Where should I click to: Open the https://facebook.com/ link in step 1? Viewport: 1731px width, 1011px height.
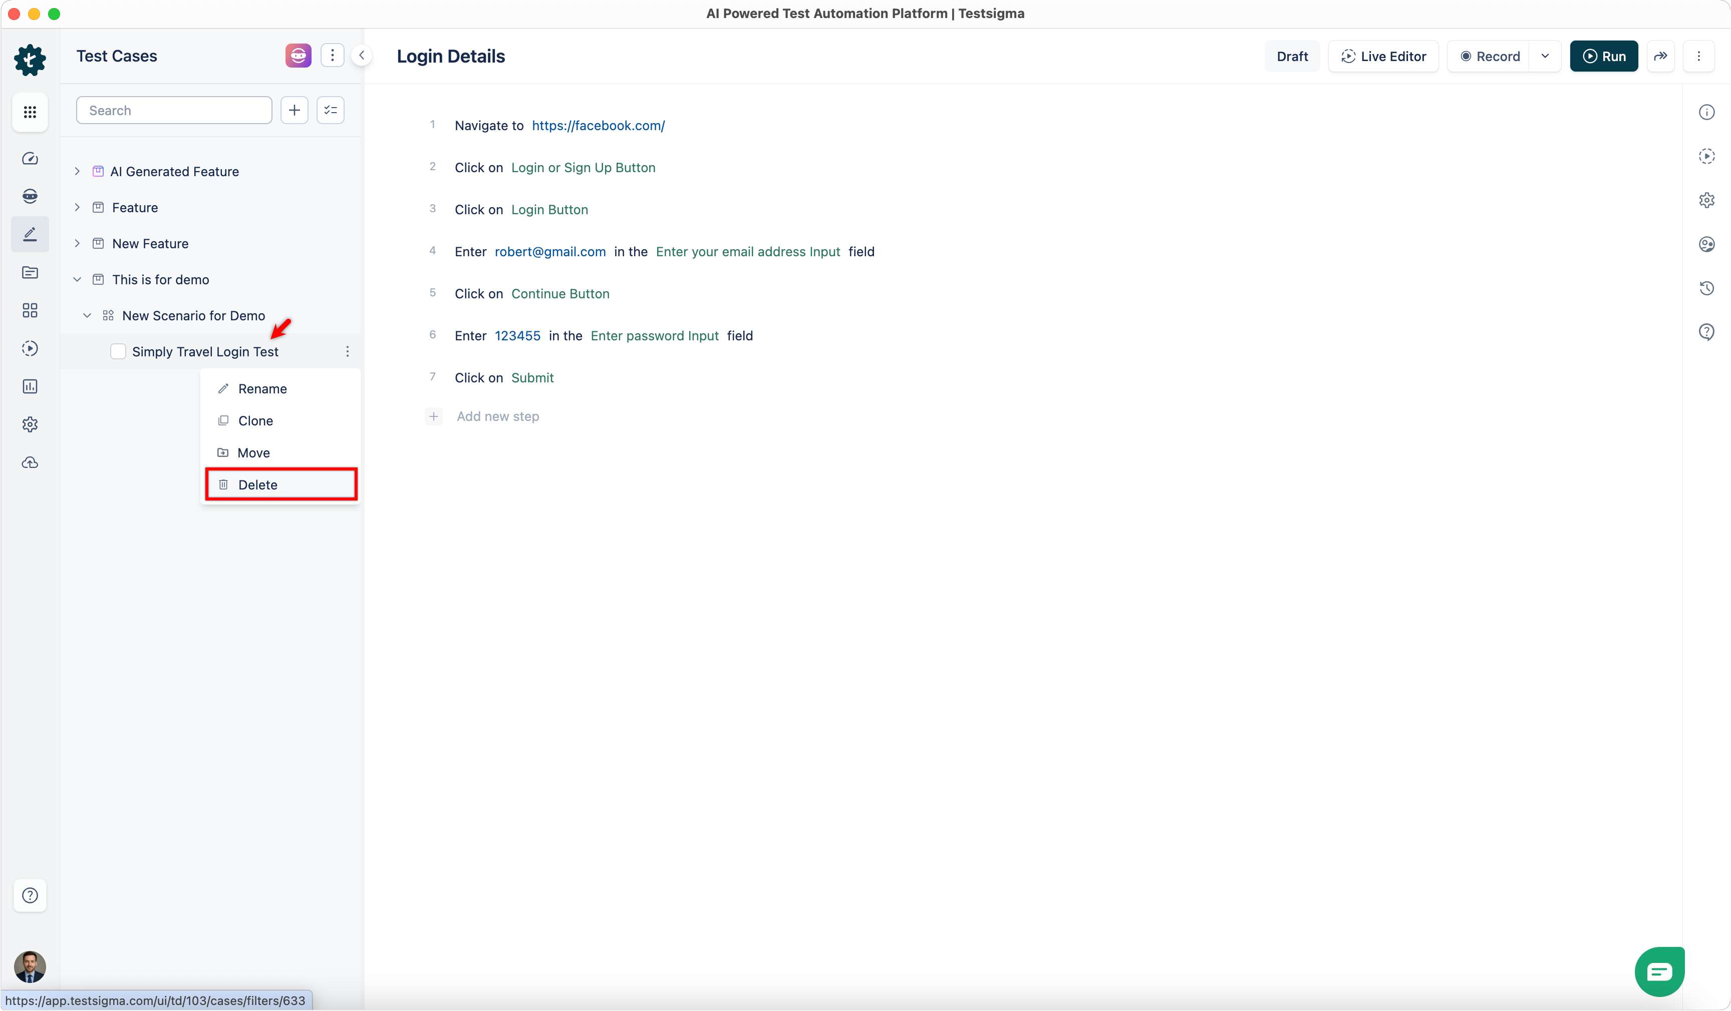[x=598, y=126]
